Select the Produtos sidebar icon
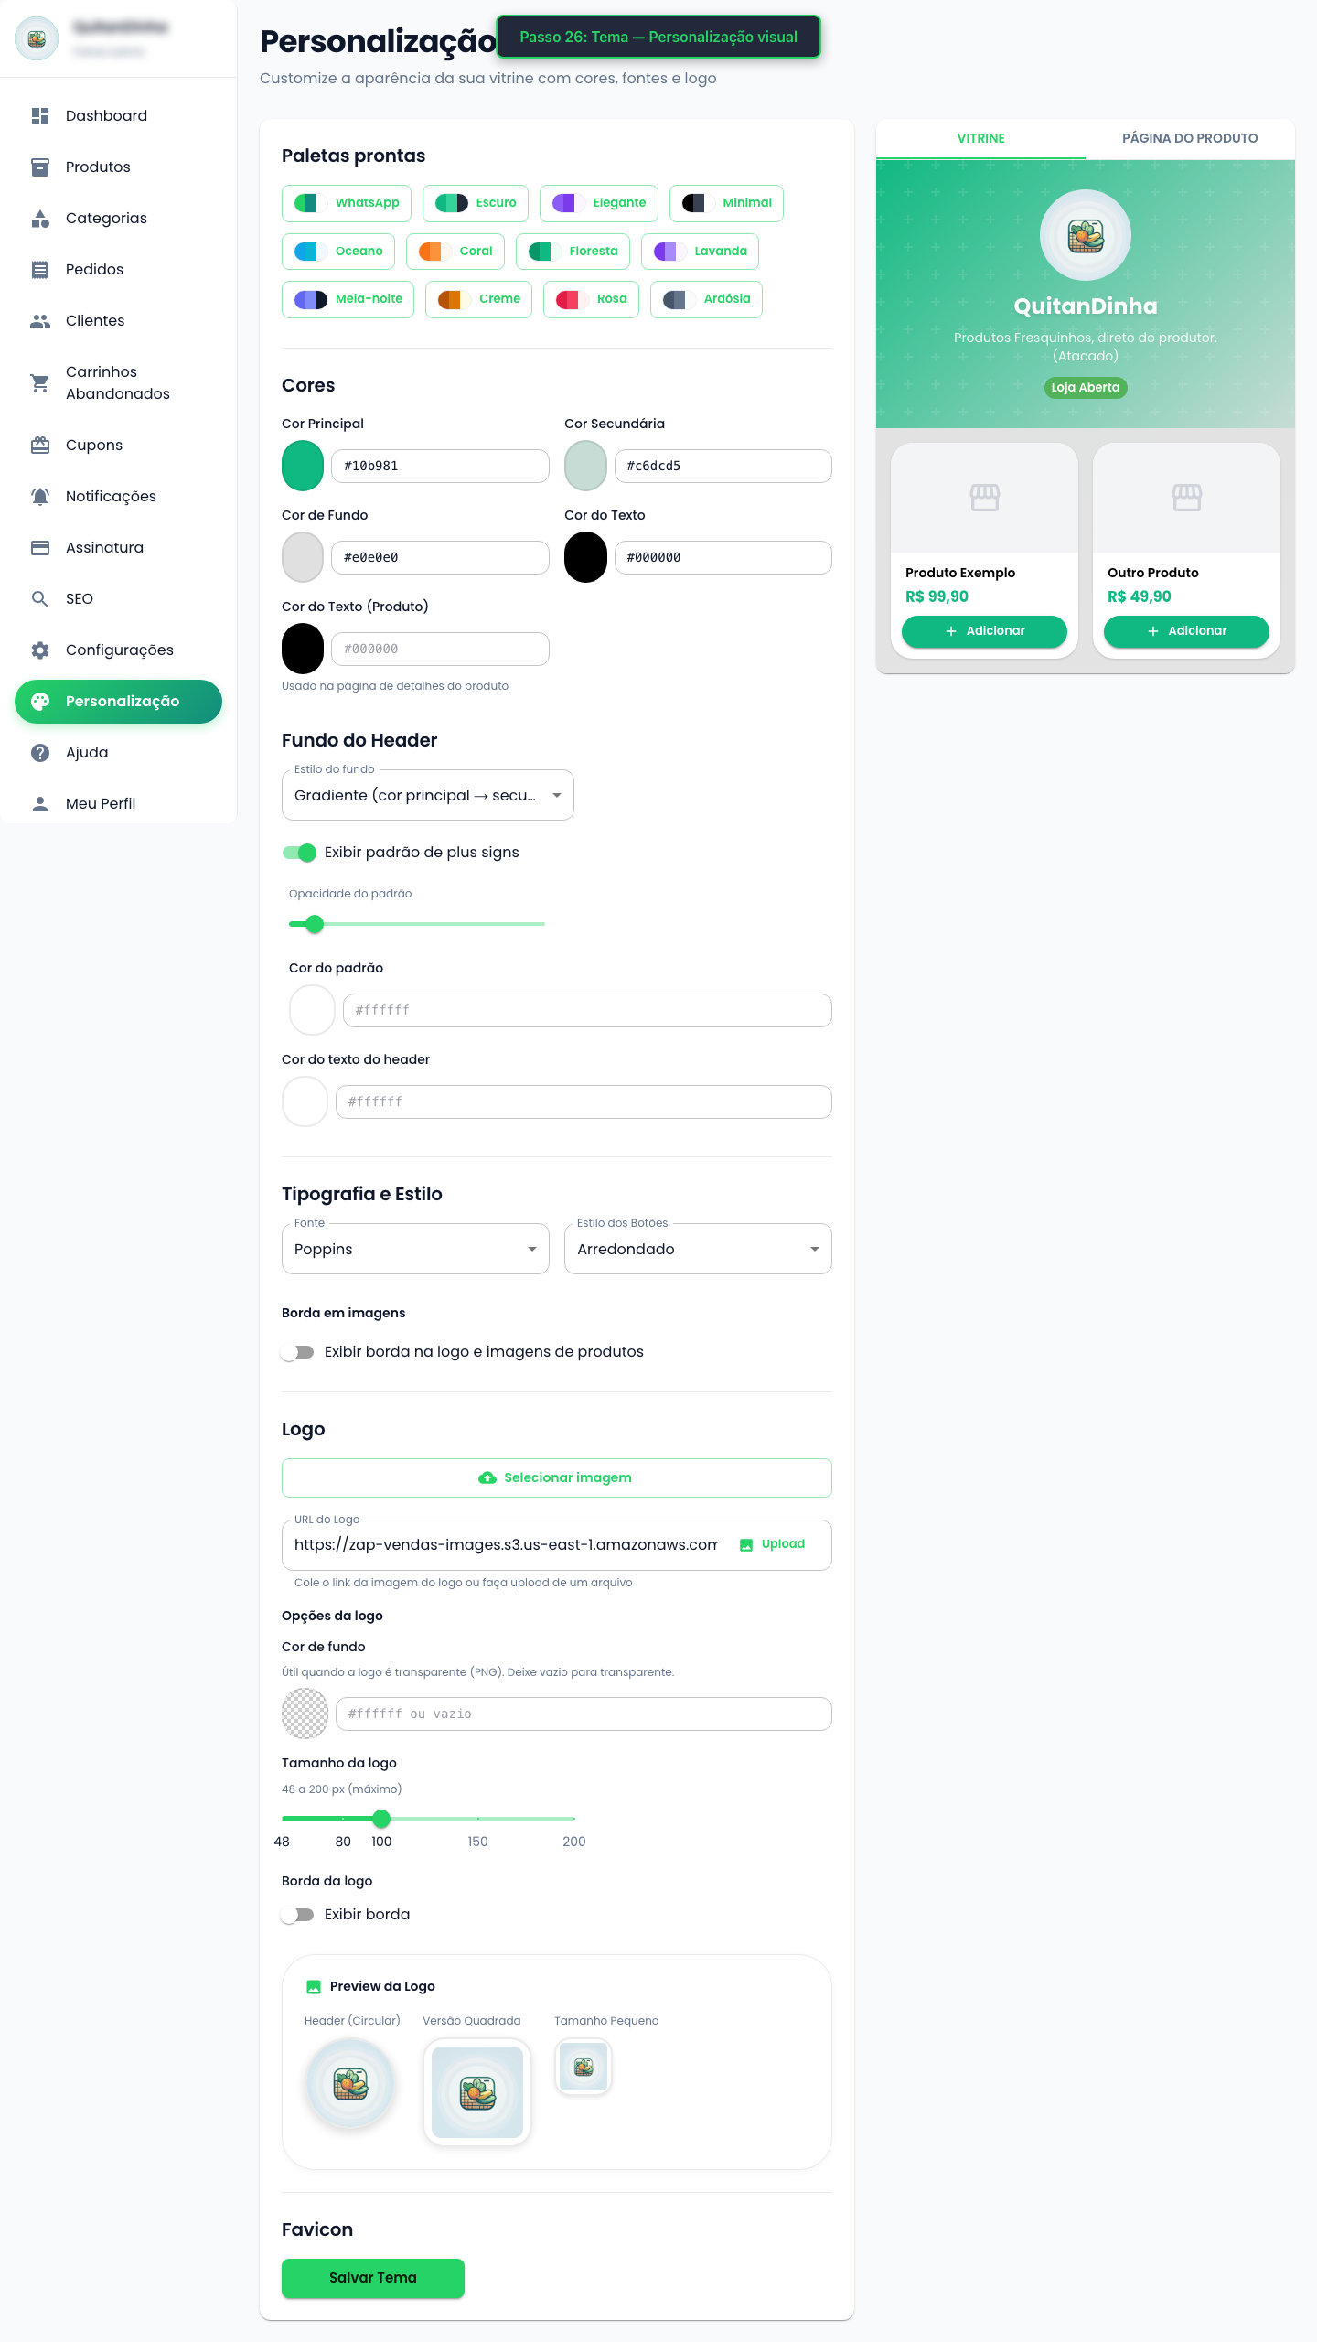 pyautogui.click(x=40, y=167)
